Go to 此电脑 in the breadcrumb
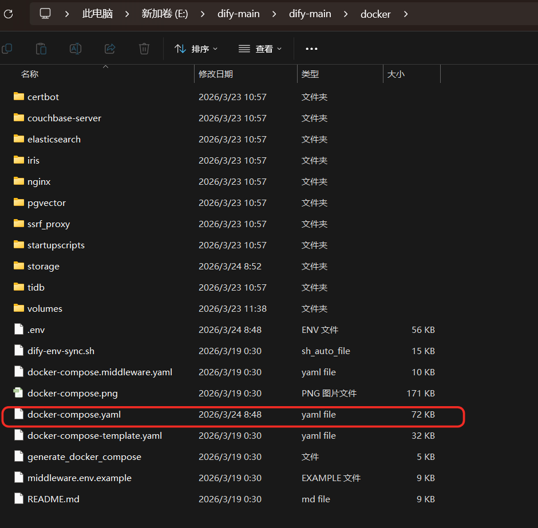538x528 pixels. click(x=97, y=14)
